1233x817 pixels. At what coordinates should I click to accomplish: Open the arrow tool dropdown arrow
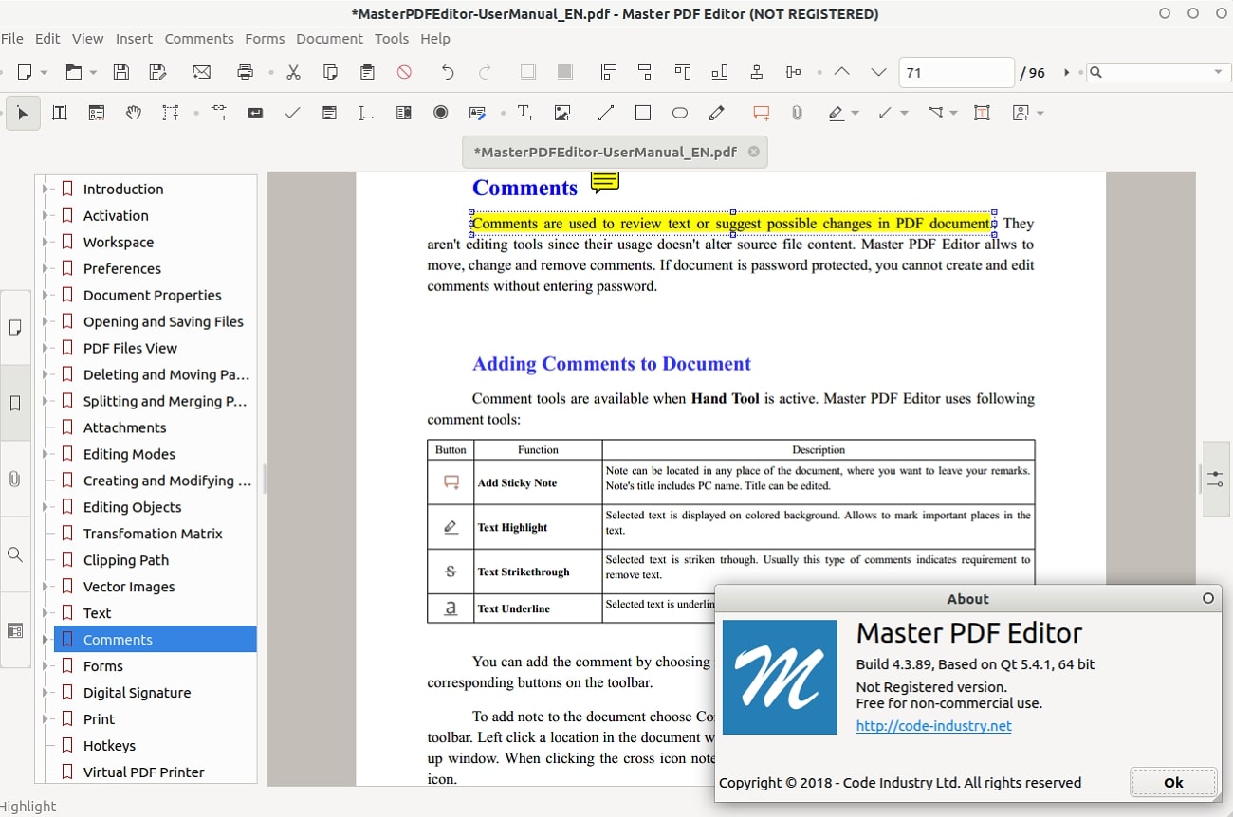point(905,113)
